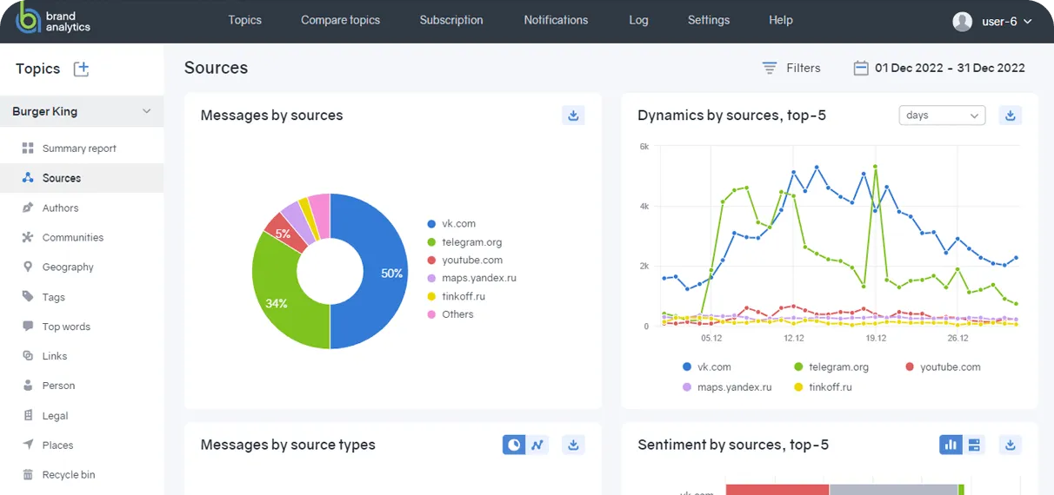Image resolution: width=1054 pixels, height=495 pixels.
Task: Select the Recycle bin trash icon
Action: (28, 475)
